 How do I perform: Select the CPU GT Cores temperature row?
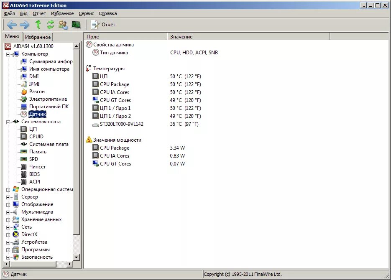[147, 100]
